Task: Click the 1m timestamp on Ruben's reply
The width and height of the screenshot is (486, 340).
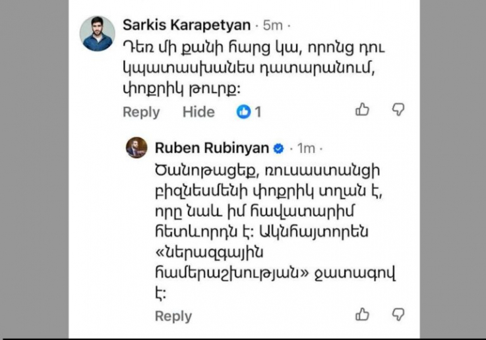Action: (306, 148)
